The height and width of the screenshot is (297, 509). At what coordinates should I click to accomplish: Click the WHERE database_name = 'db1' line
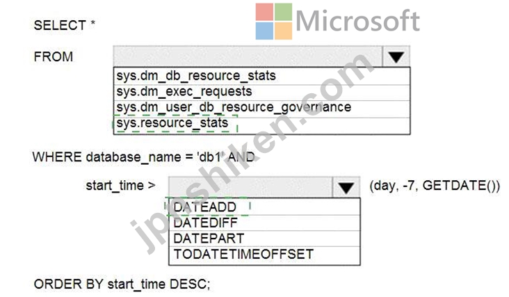pyautogui.click(x=143, y=157)
